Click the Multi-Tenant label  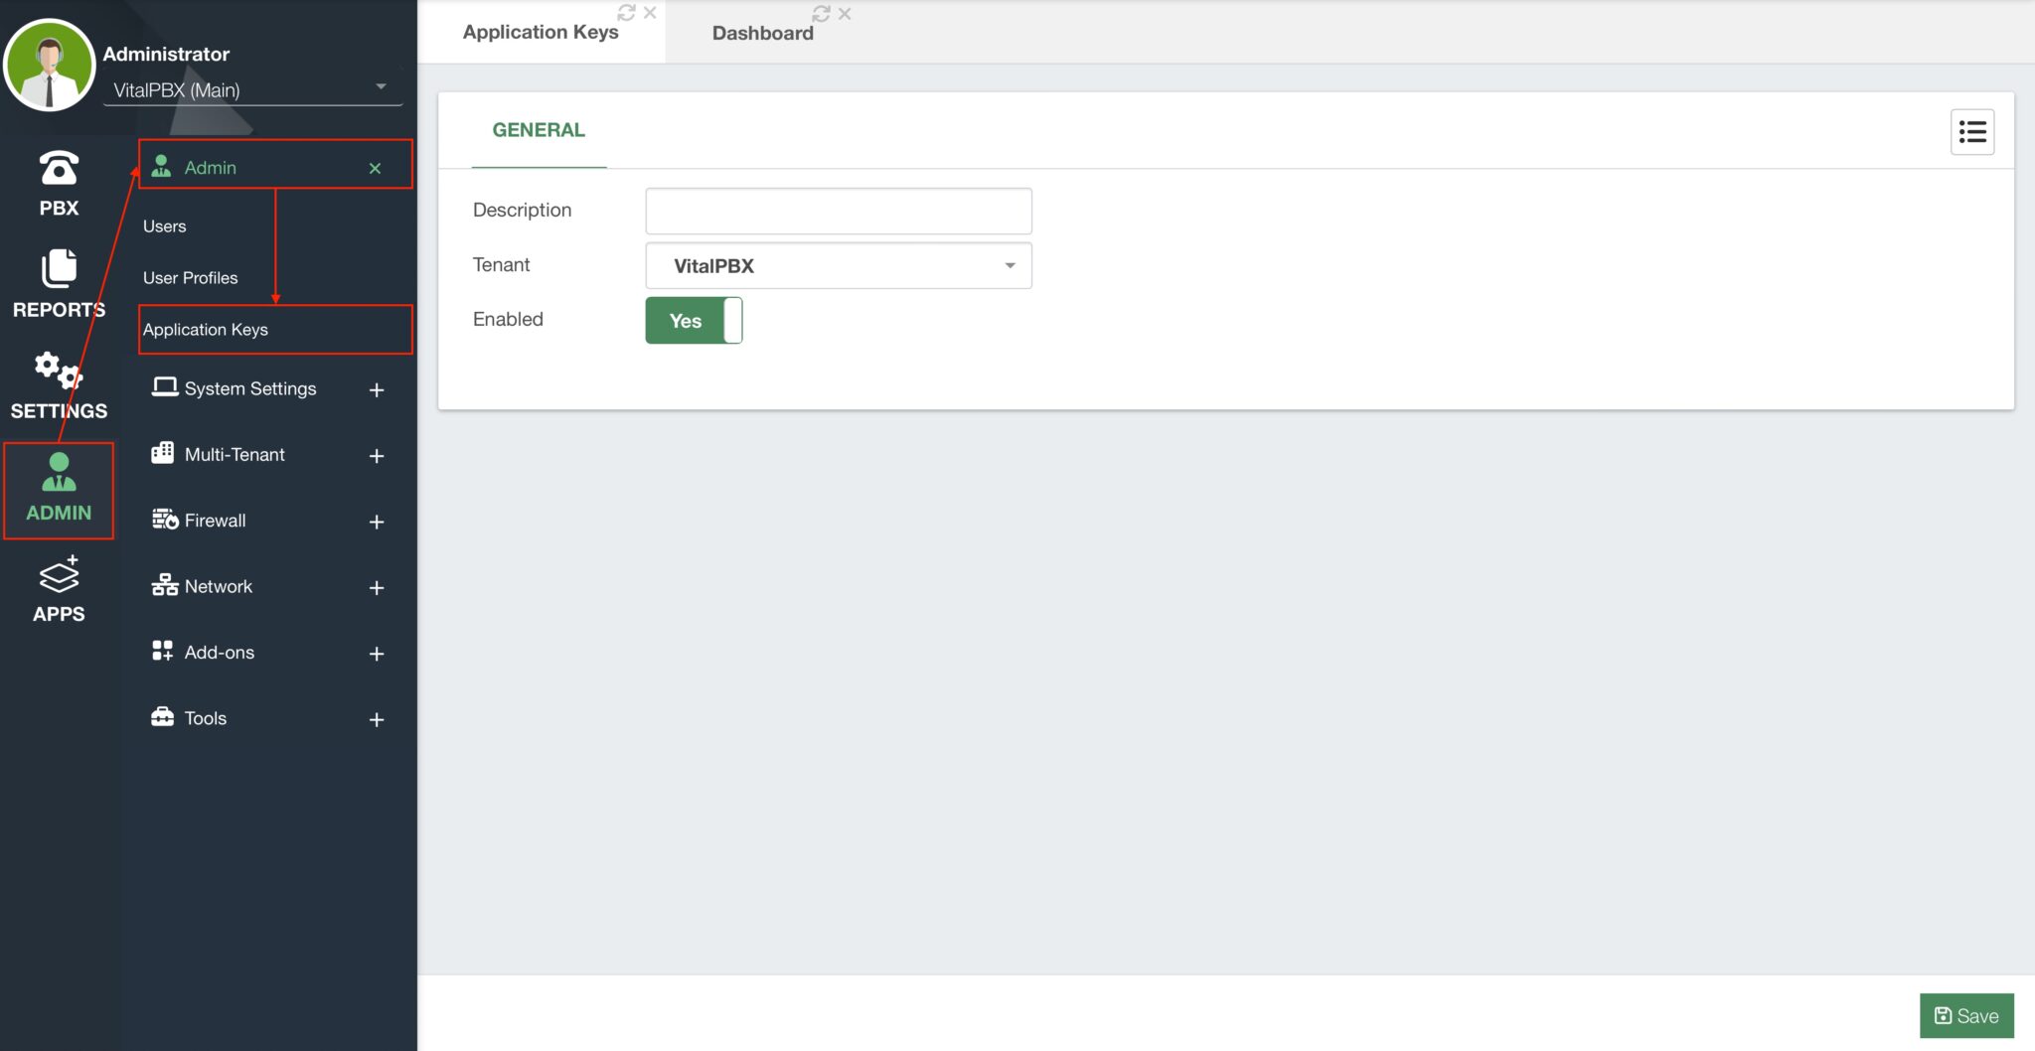point(235,454)
